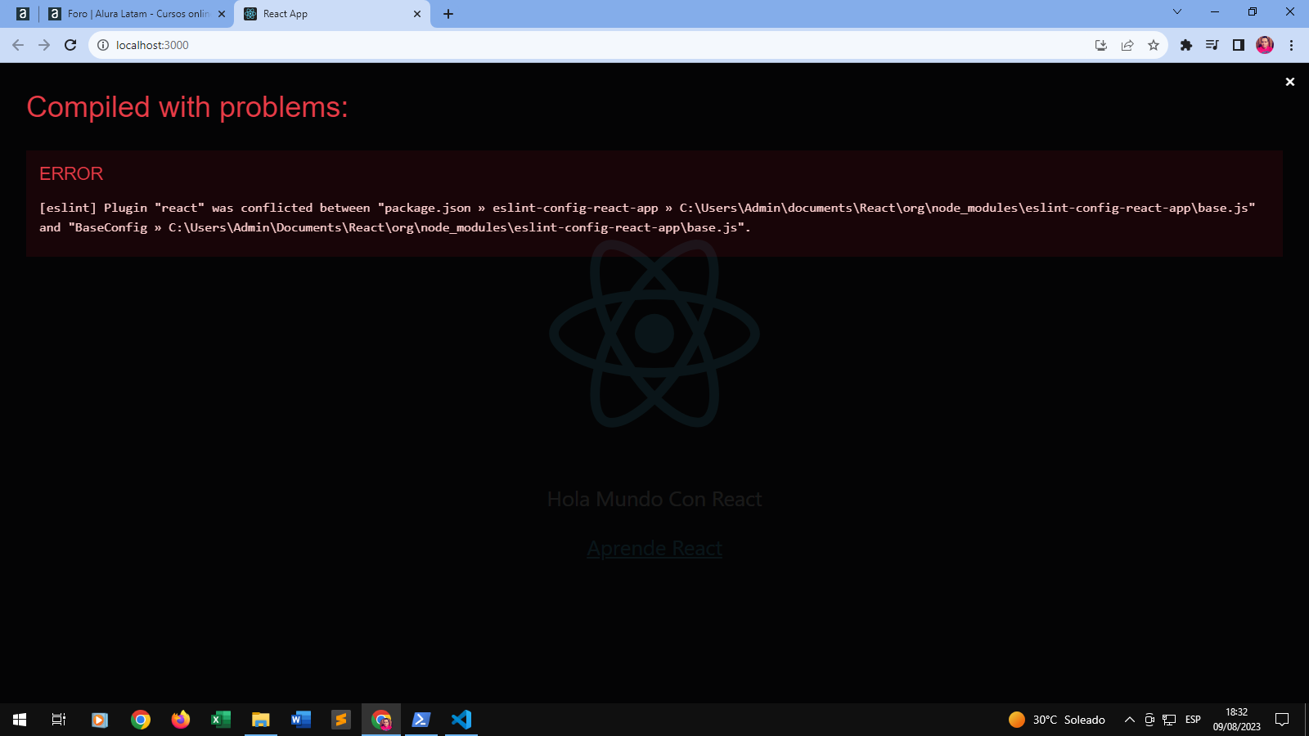The width and height of the screenshot is (1309, 736).
Task: Open PowerShell from the taskbar
Action: [421, 720]
